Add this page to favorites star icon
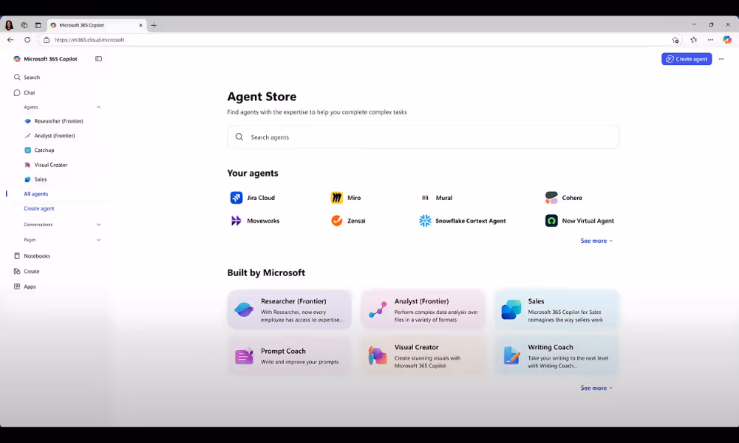Image resolution: width=739 pixels, height=443 pixels. (675, 40)
